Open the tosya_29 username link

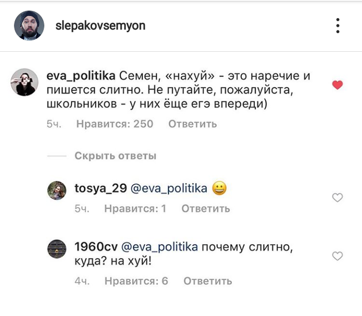[x=100, y=189]
